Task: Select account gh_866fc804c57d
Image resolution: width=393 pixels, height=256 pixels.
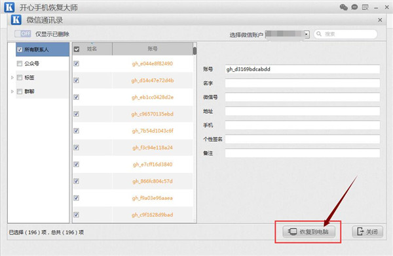Action: [x=153, y=181]
